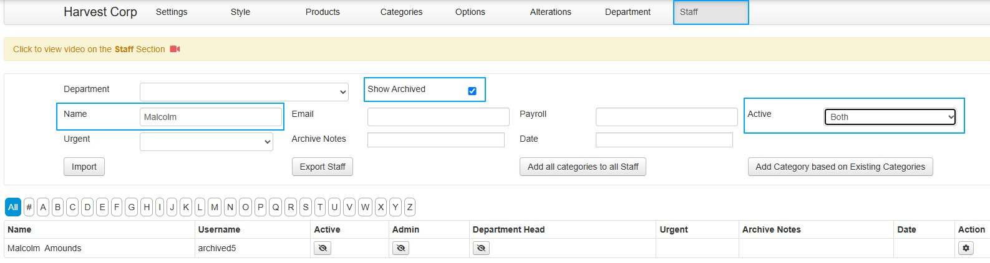990x263 pixels.
Task: Click Add all categories to all Staff
Action: click(583, 167)
